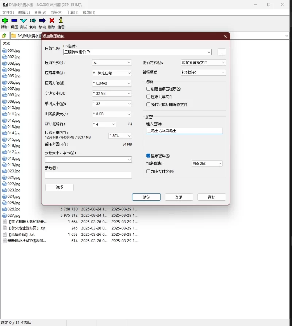
Task: Click the 名称 column header
Action: coord(6,44)
